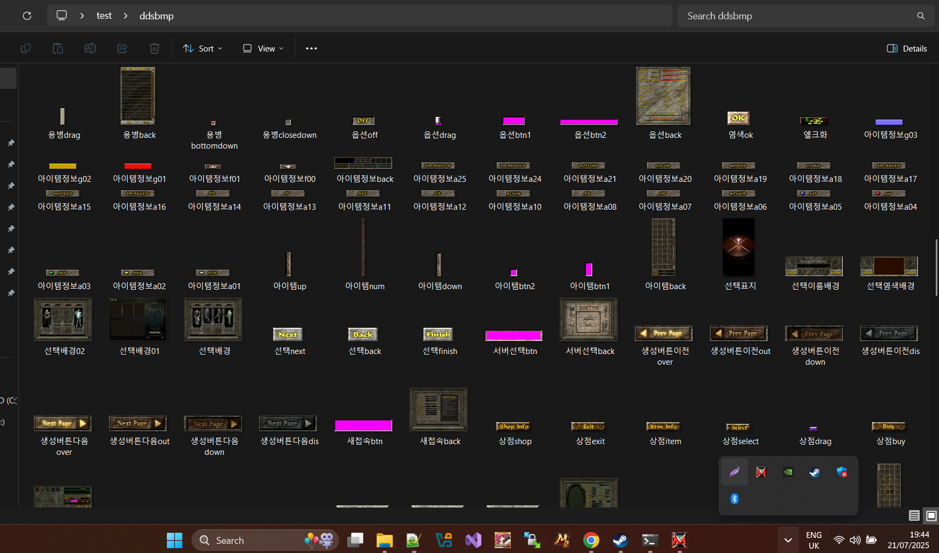Click the Windows Start button
Image resolution: width=939 pixels, height=553 pixels.
coord(174,540)
